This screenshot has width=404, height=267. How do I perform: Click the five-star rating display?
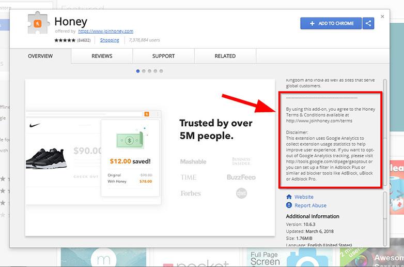(x=65, y=40)
